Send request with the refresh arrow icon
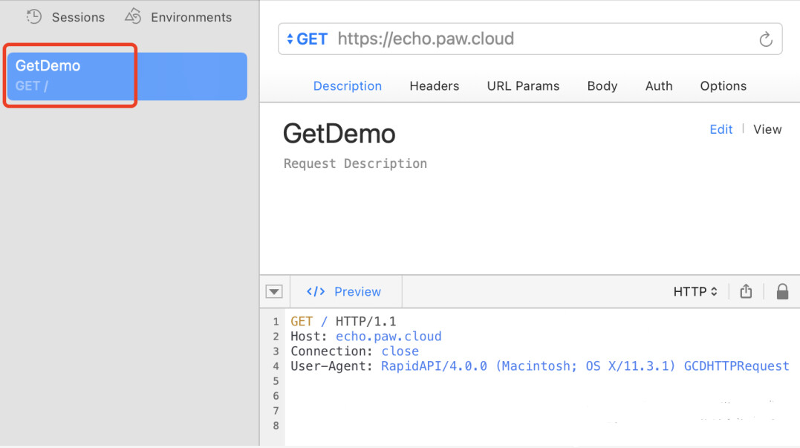 pos(766,39)
